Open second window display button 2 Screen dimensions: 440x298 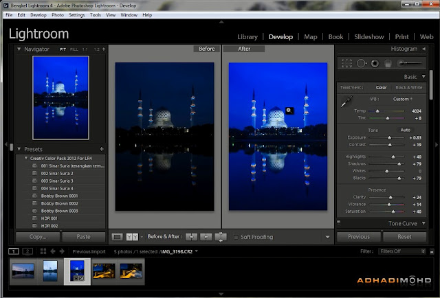click(27, 251)
